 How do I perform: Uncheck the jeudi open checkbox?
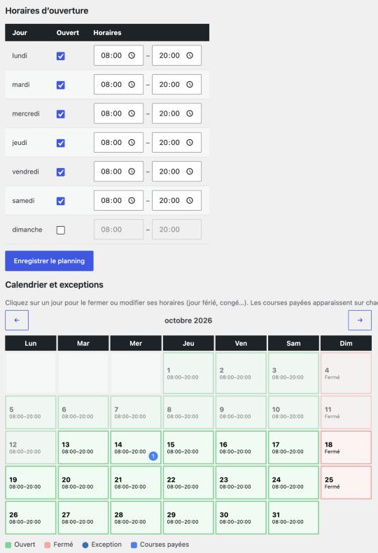(61, 143)
